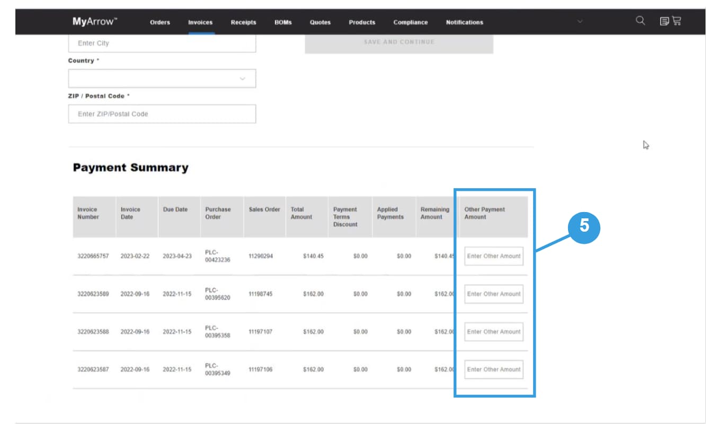Switch to the Orders tab
Viewport: 728px width, 441px height.
(x=160, y=22)
